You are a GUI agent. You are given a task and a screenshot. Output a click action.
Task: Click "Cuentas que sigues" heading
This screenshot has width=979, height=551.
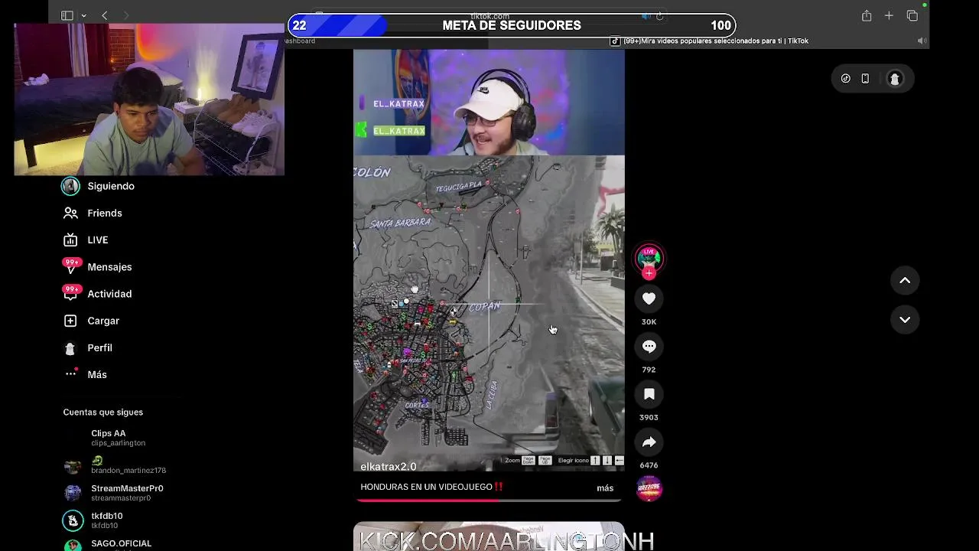pos(103,412)
